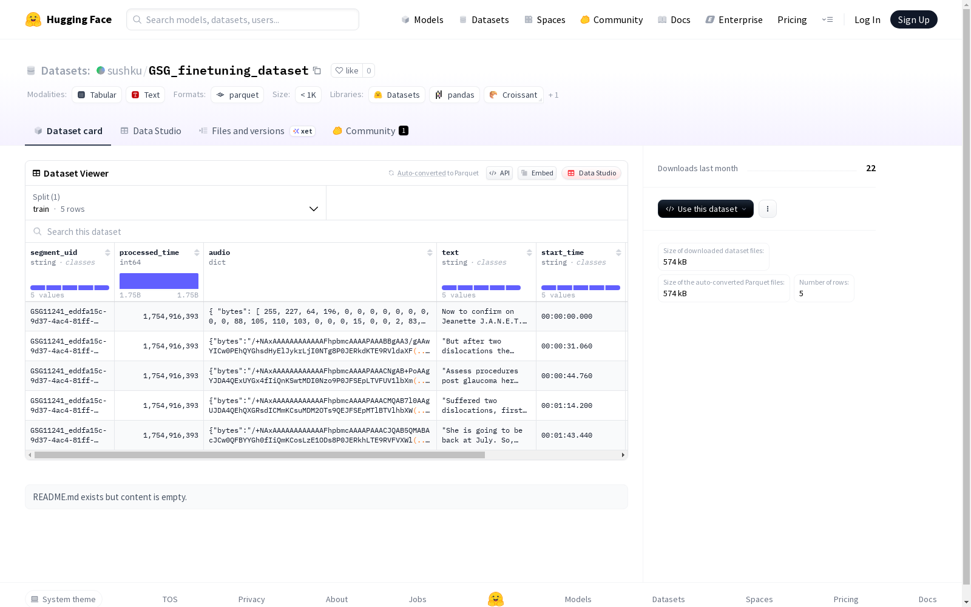The width and height of the screenshot is (971, 607).
Task: Open more options menu beside Use this dataset
Action: click(x=768, y=209)
